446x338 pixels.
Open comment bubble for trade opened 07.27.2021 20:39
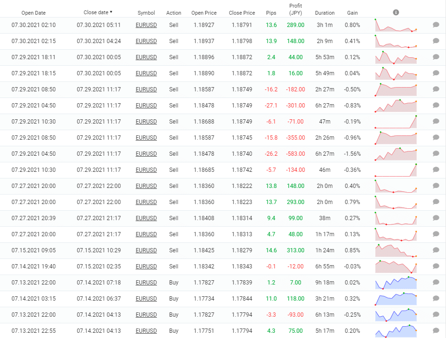pyautogui.click(x=436, y=218)
